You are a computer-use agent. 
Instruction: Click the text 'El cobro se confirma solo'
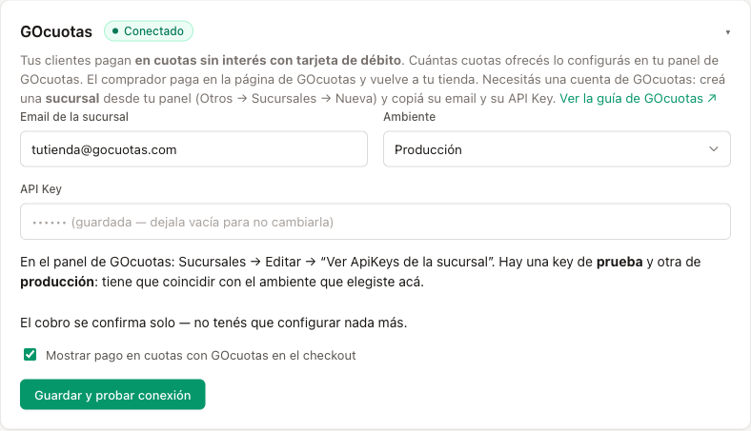point(97,323)
